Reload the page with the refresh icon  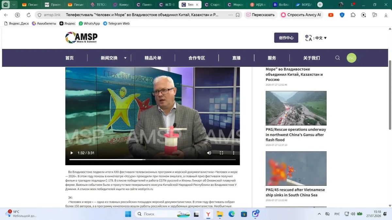[28, 15]
